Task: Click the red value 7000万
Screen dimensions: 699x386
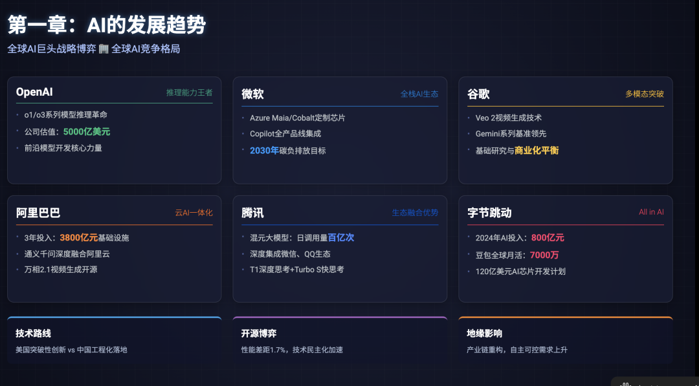Action: click(544, 255)
